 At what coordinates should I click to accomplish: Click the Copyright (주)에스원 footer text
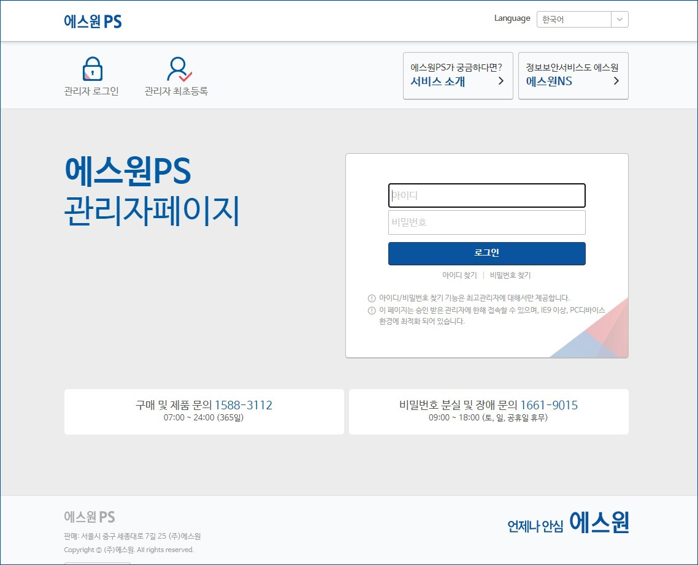pyautogui.click(x=129, y=550)
